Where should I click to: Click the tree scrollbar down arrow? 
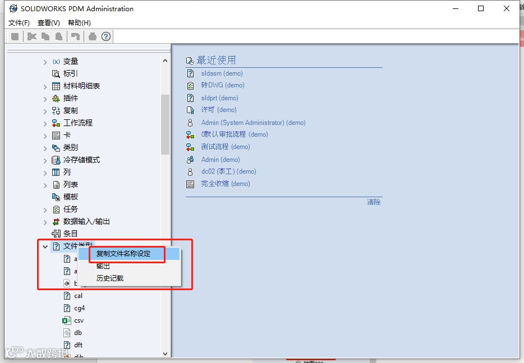165,353
